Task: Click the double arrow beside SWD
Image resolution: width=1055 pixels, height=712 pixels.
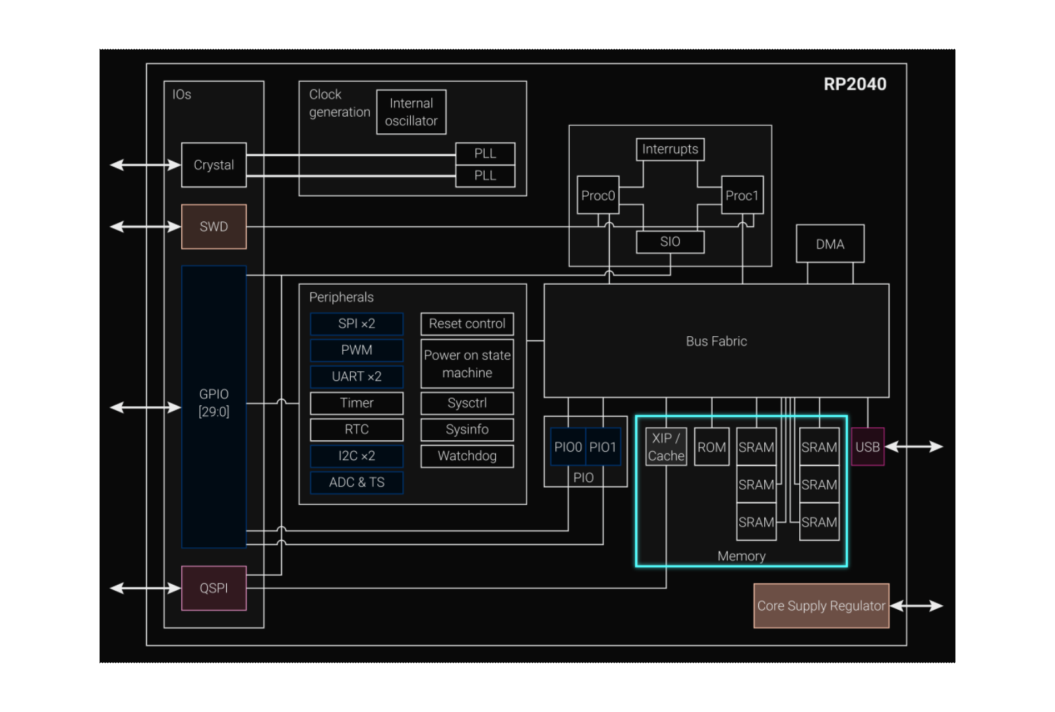Action: [145, 227]
